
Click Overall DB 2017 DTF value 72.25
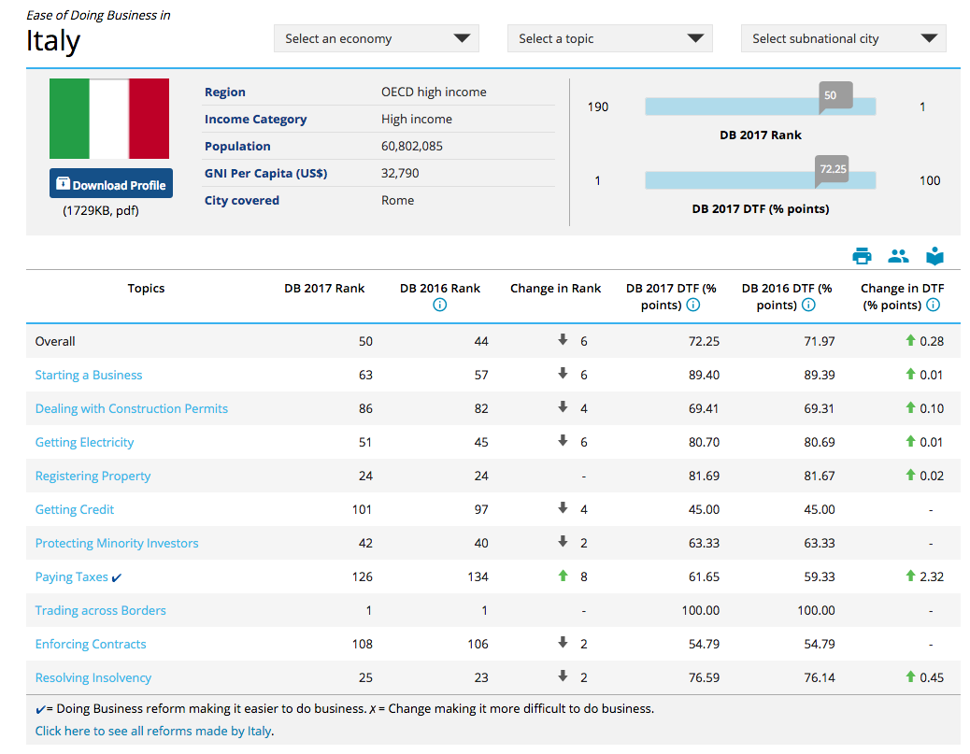(704, 341)
